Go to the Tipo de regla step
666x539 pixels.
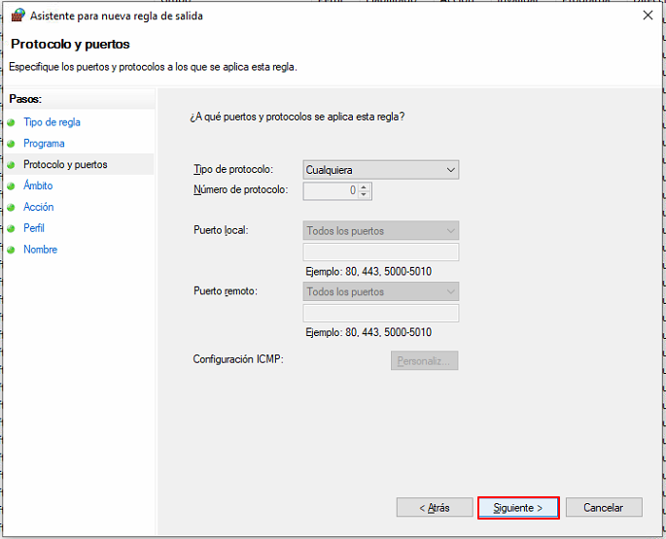pos(52,122)
